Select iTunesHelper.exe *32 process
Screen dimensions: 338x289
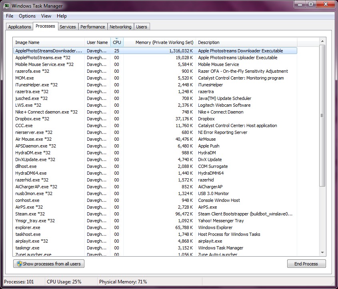[155, 85]
